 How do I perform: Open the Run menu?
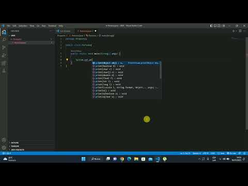tap(44, 26)
